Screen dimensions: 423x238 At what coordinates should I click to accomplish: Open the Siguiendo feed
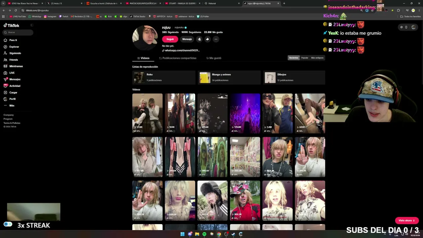coord(12,53)
